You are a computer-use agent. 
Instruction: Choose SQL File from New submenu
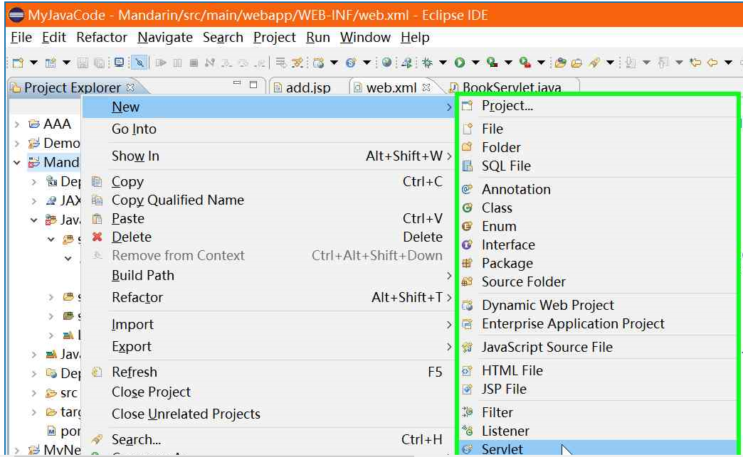(x=598, y=166)
